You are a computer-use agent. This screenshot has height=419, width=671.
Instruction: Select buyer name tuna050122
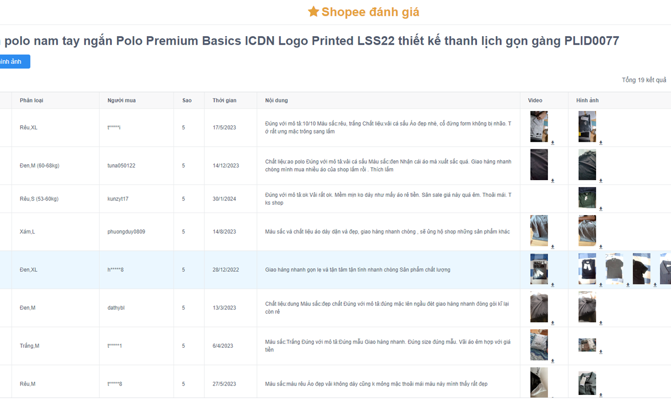click(x=121, y=166)
